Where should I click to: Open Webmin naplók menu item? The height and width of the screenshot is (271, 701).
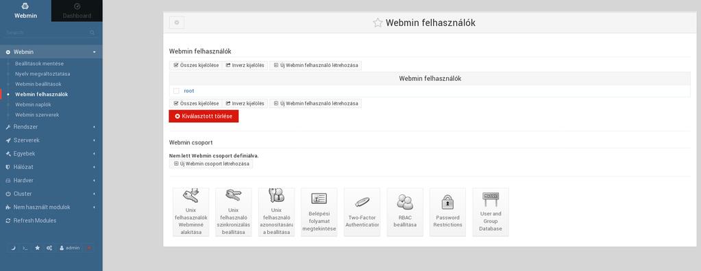point(33,105)
